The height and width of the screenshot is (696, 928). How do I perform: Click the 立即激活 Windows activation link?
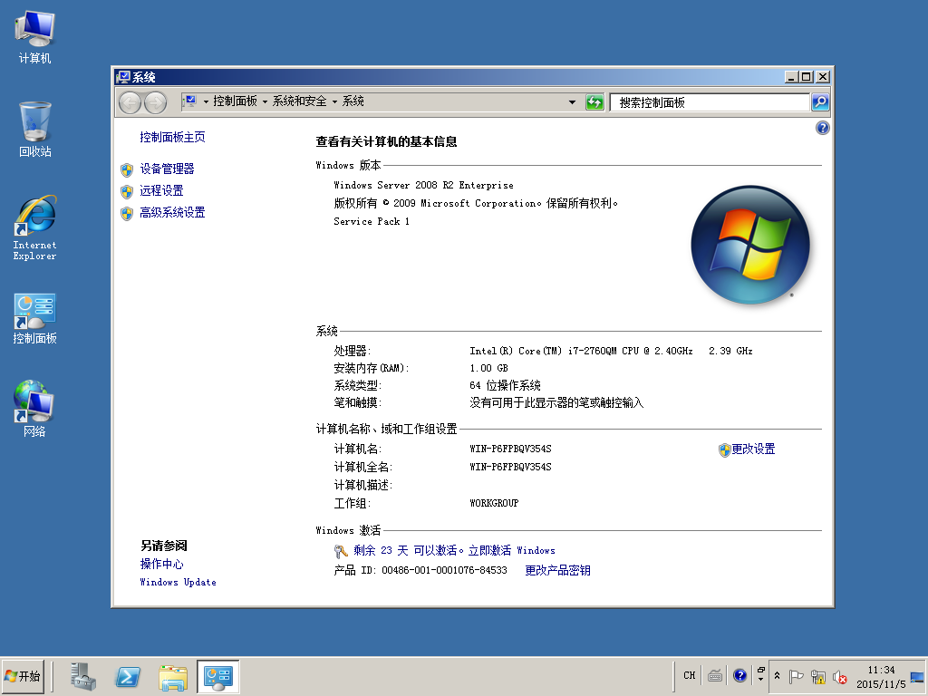(511, 550)
